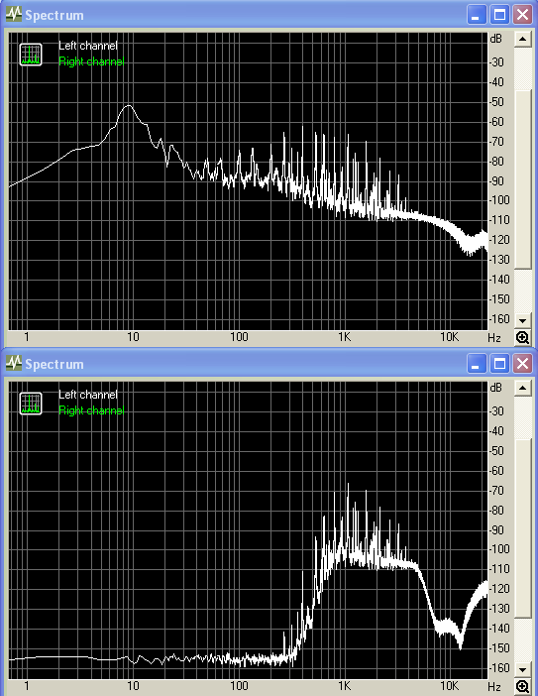Click dB scrollbar up arrow in bottom window
Screen dimensions: 538x696
click(x=522, y=388)
